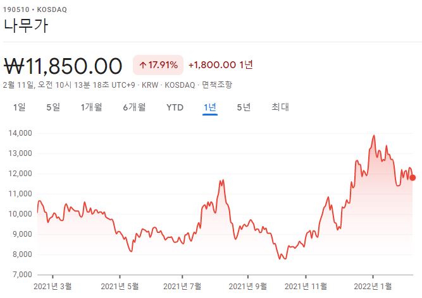This screenshot has width=422, height=298.
Task: Click the timestamp 2월 11일, 오전 10시 13분 18초
Action: 56,85
